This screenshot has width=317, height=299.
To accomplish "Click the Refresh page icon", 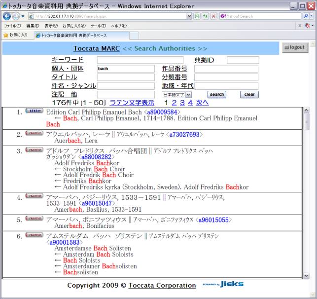I will (205, 16).
